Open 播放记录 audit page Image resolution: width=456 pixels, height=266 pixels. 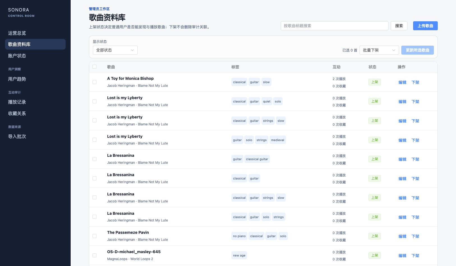[x=35, y=102]
